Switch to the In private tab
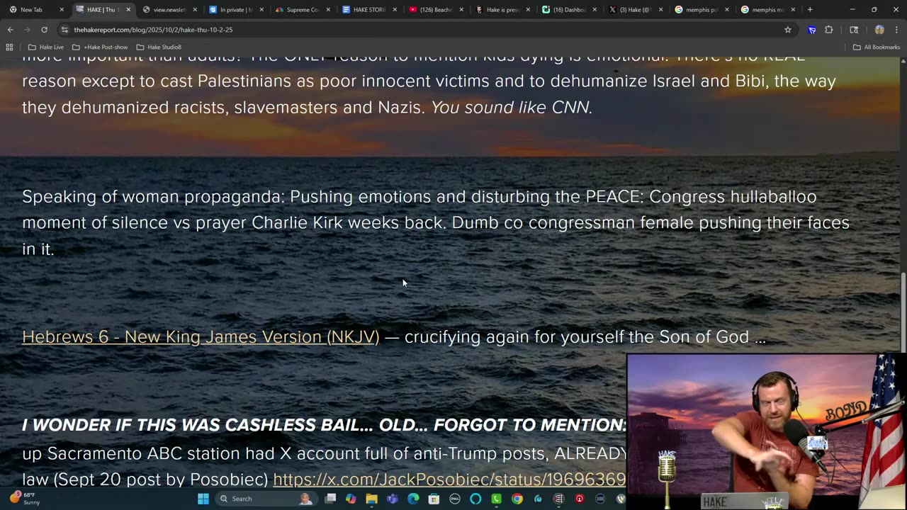The width and height of the screenshot is (907, 510). coord(235,10)
